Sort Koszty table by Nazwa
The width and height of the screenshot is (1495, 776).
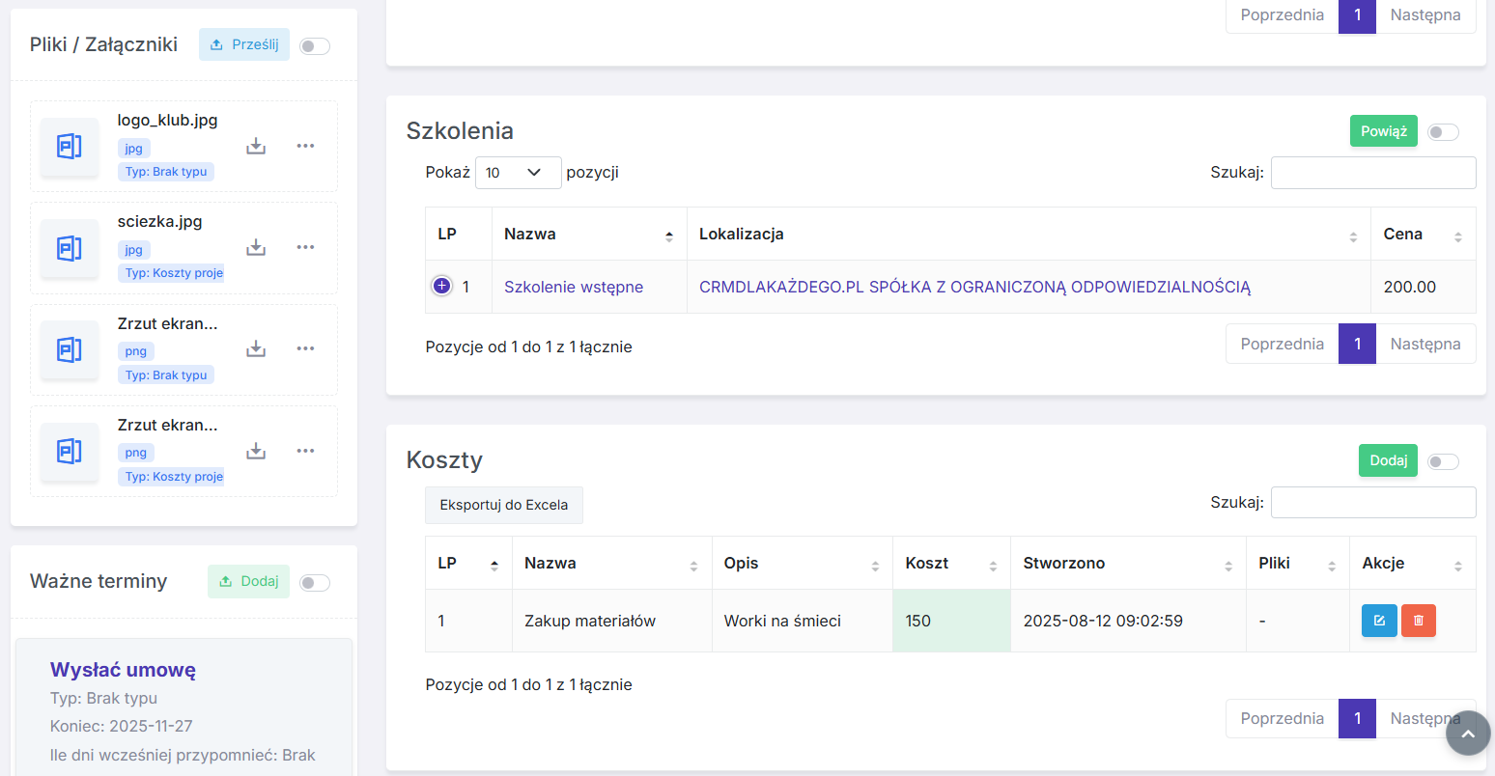[612, 563]
